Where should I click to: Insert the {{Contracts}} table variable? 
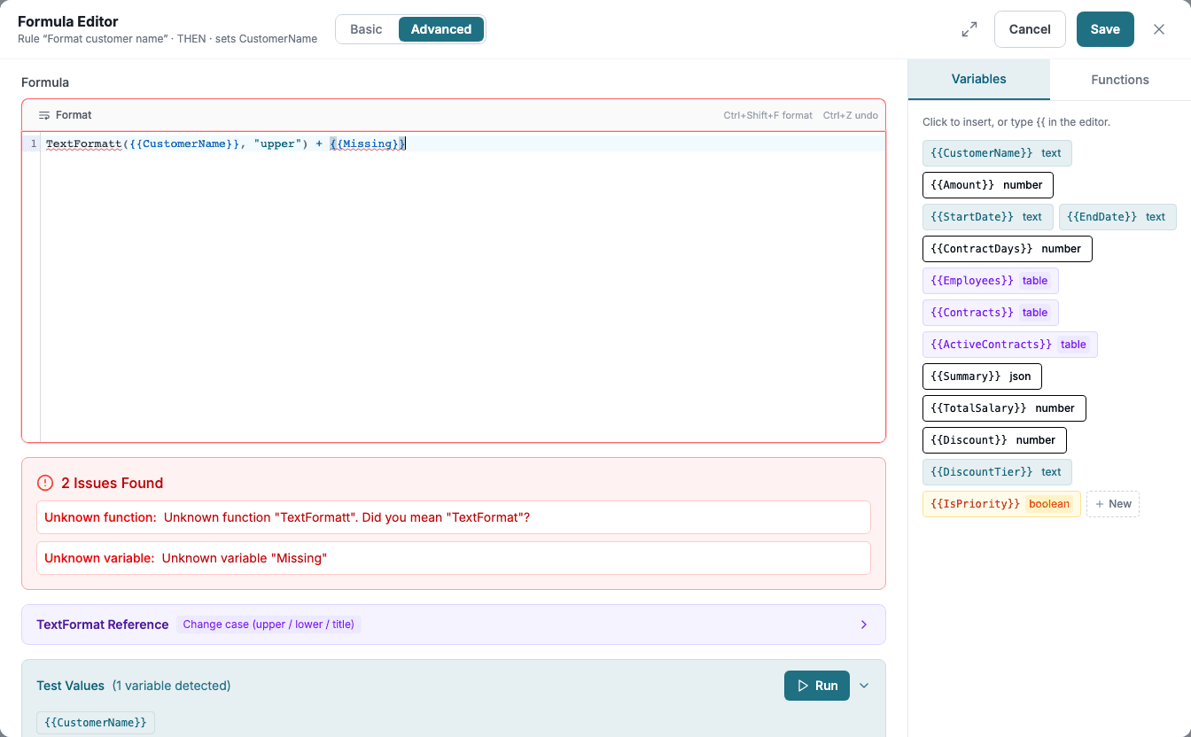point(990,313)
